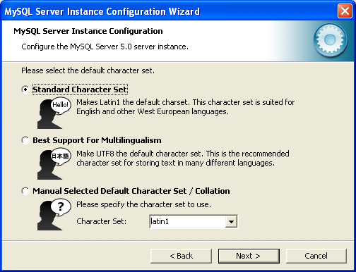This screenshot has width=356, height=272.
Task: Click the Hello! speech bubble person icon
Action: [x=54, y=113]
